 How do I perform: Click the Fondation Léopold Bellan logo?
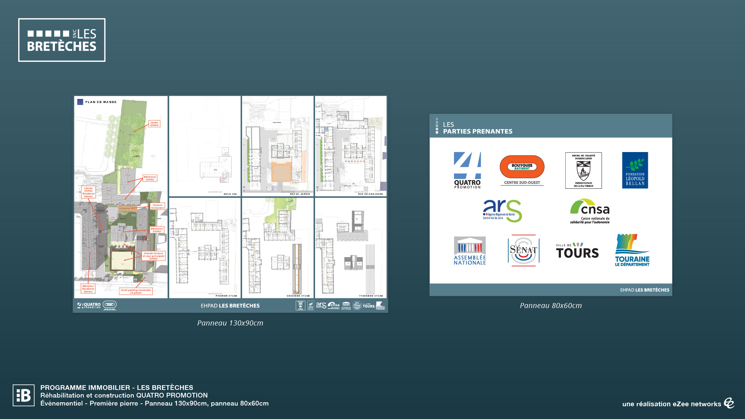(x=635, y=170)
